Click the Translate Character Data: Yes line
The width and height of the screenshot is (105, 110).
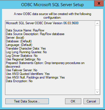(x=26, y=48)
